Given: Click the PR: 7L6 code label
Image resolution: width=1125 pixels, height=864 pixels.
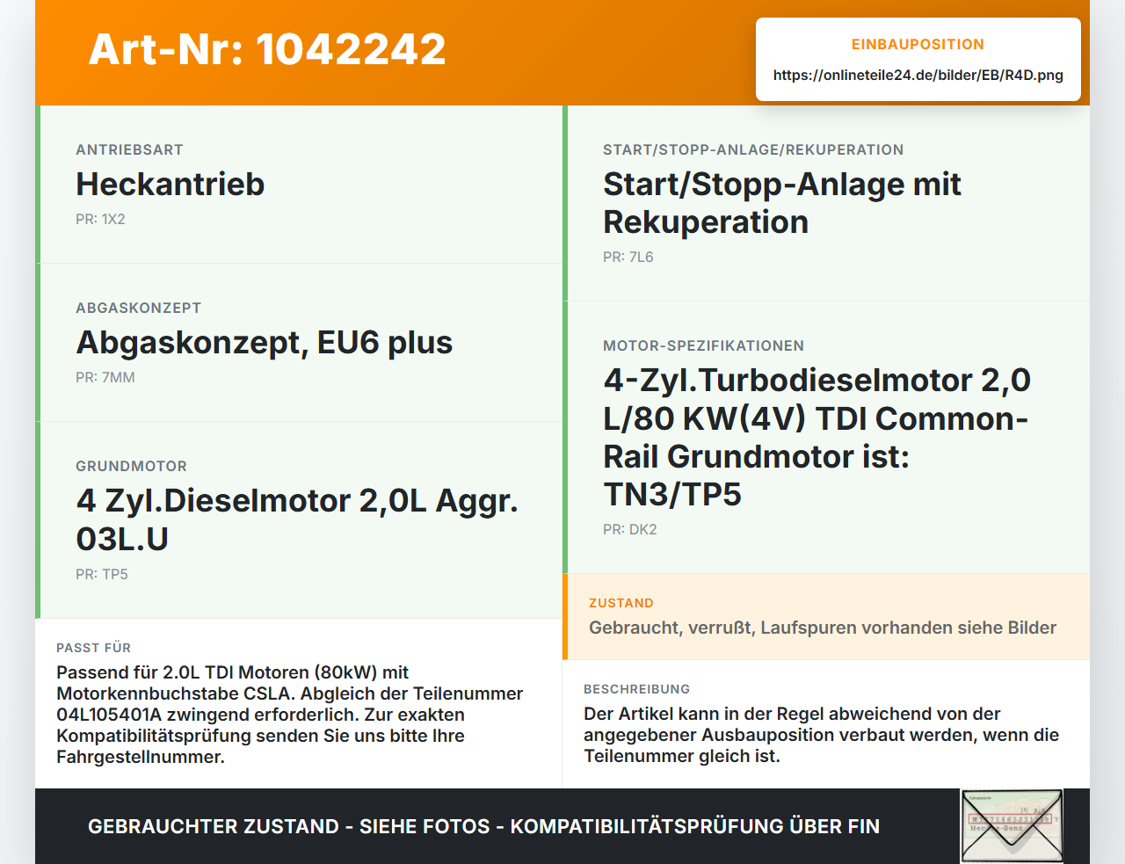Looking at the screenshot, I should pyautogui.click(x=628, y=257).
